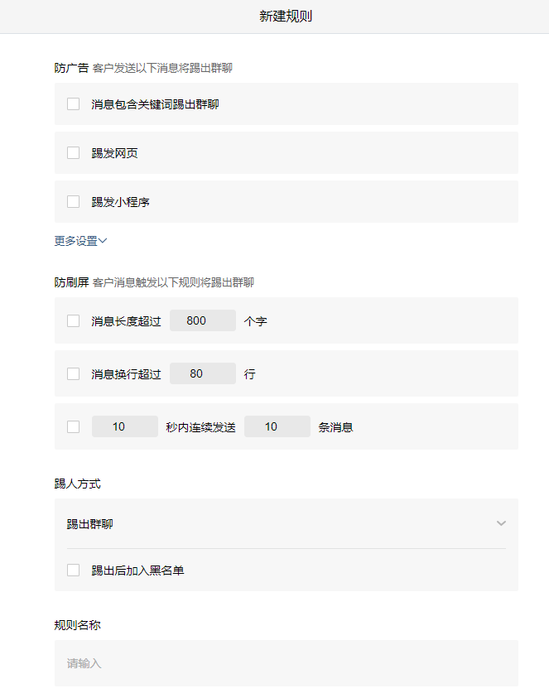This screenshot has width=549, height=698.
Task: Check the 踢发小程序 option
Action: (x=73, y=201)
